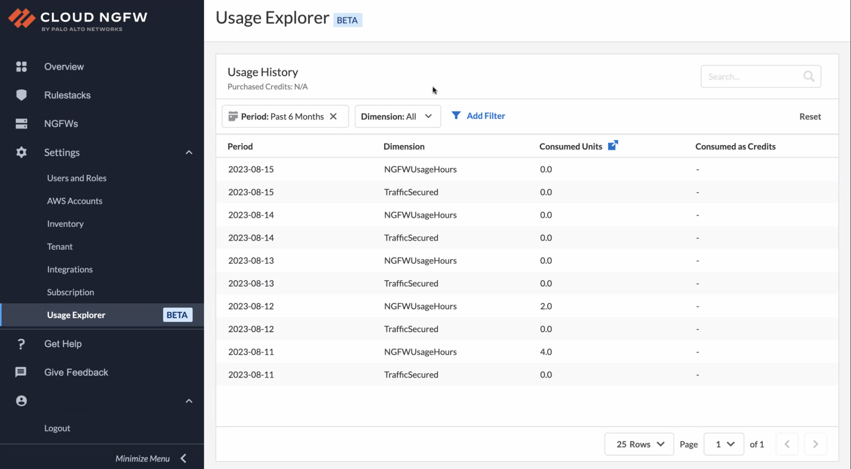Open the 25 Rows page size dropdown
The image size is (851, 469).
coord(639,444)
